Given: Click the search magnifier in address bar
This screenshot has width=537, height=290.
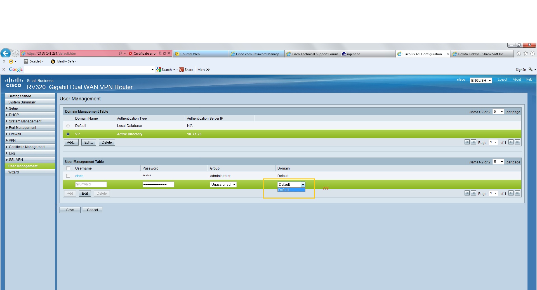Looking at the screenshot, I should click(120, 53).
